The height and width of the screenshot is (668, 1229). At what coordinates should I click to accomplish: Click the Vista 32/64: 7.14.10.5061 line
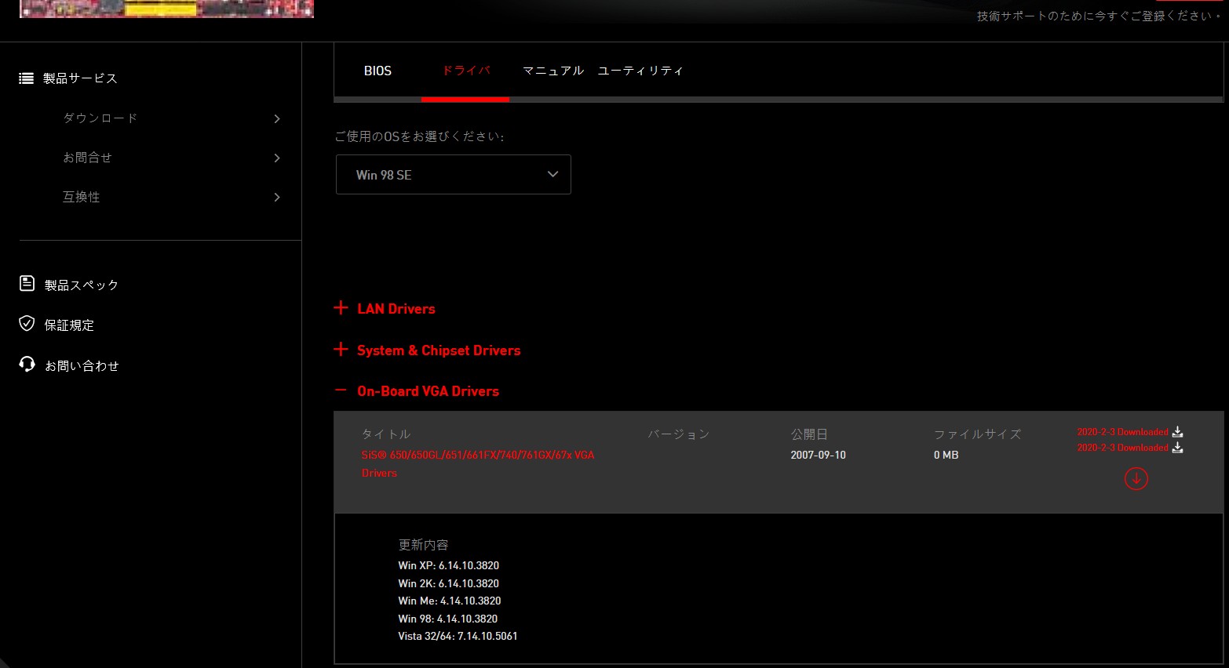(458, 636)
